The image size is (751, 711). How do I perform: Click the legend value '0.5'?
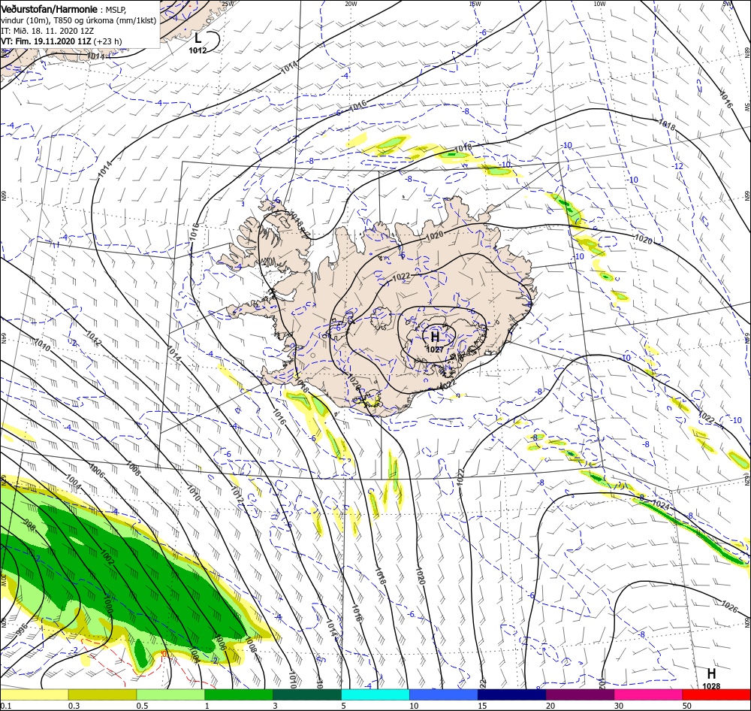142,706
